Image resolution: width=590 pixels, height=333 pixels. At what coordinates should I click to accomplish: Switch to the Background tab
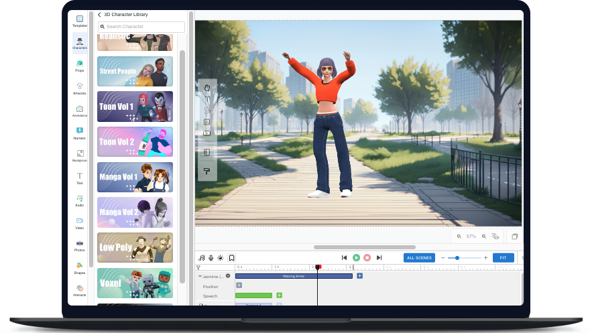(80, 154)
